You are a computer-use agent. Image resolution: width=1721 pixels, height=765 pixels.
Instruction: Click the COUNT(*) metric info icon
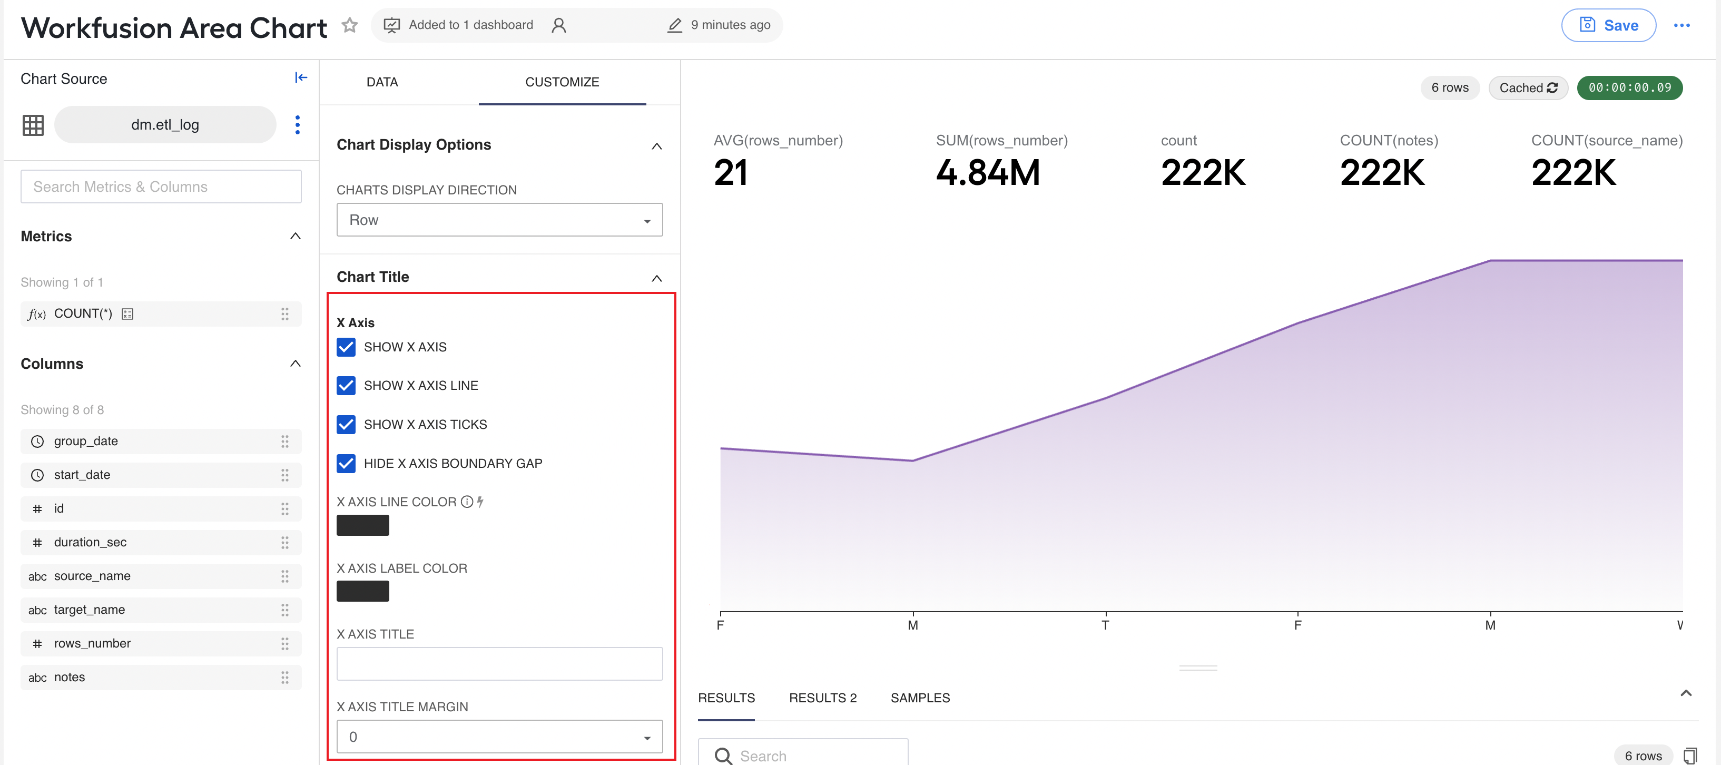click(127, 314)
